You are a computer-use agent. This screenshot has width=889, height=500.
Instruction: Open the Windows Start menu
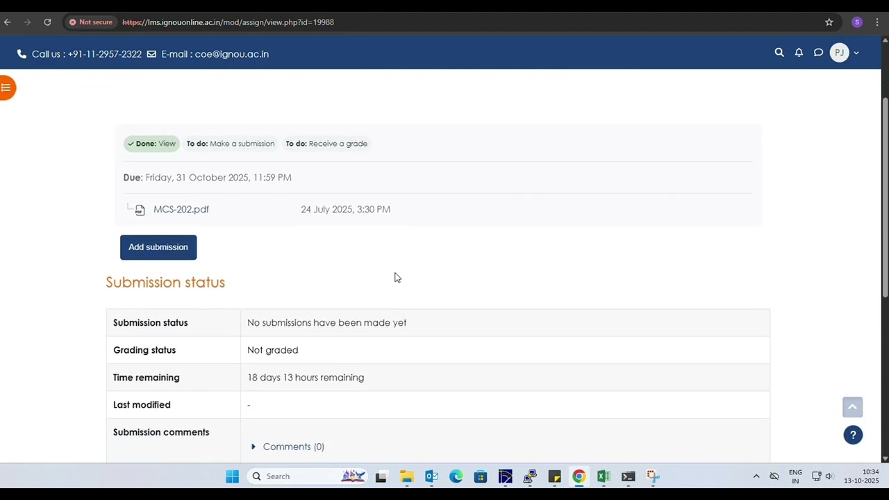click(232, 476)
